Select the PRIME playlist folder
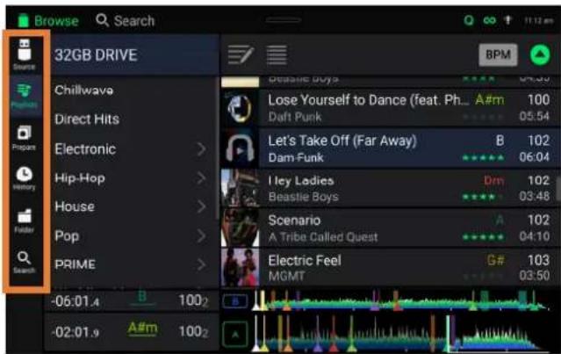Screen dimensions: 561x354 coord(75,264)
